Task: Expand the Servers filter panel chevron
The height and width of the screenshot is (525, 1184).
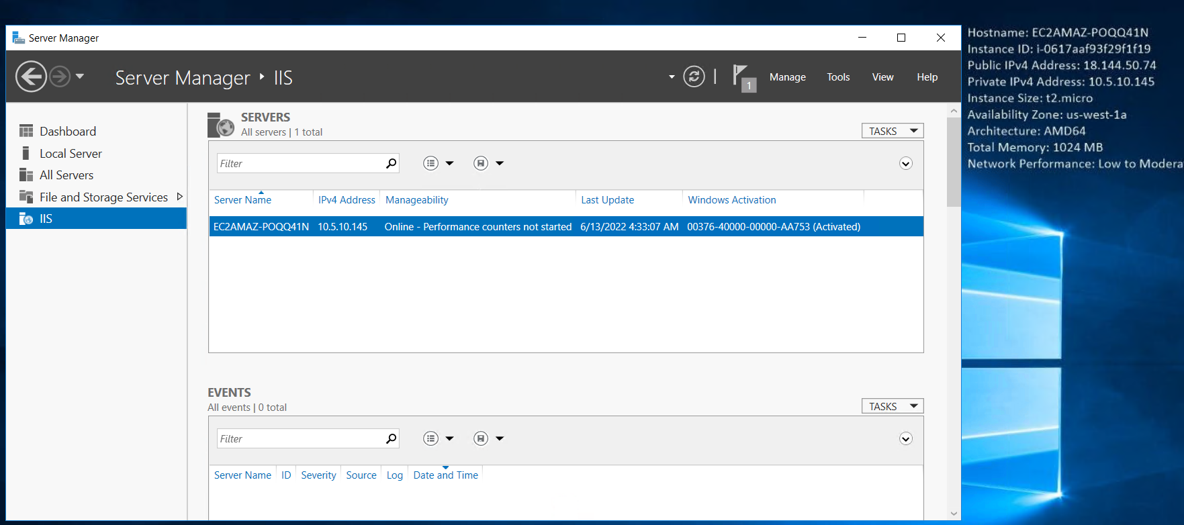Action: (x=906, y=164)
